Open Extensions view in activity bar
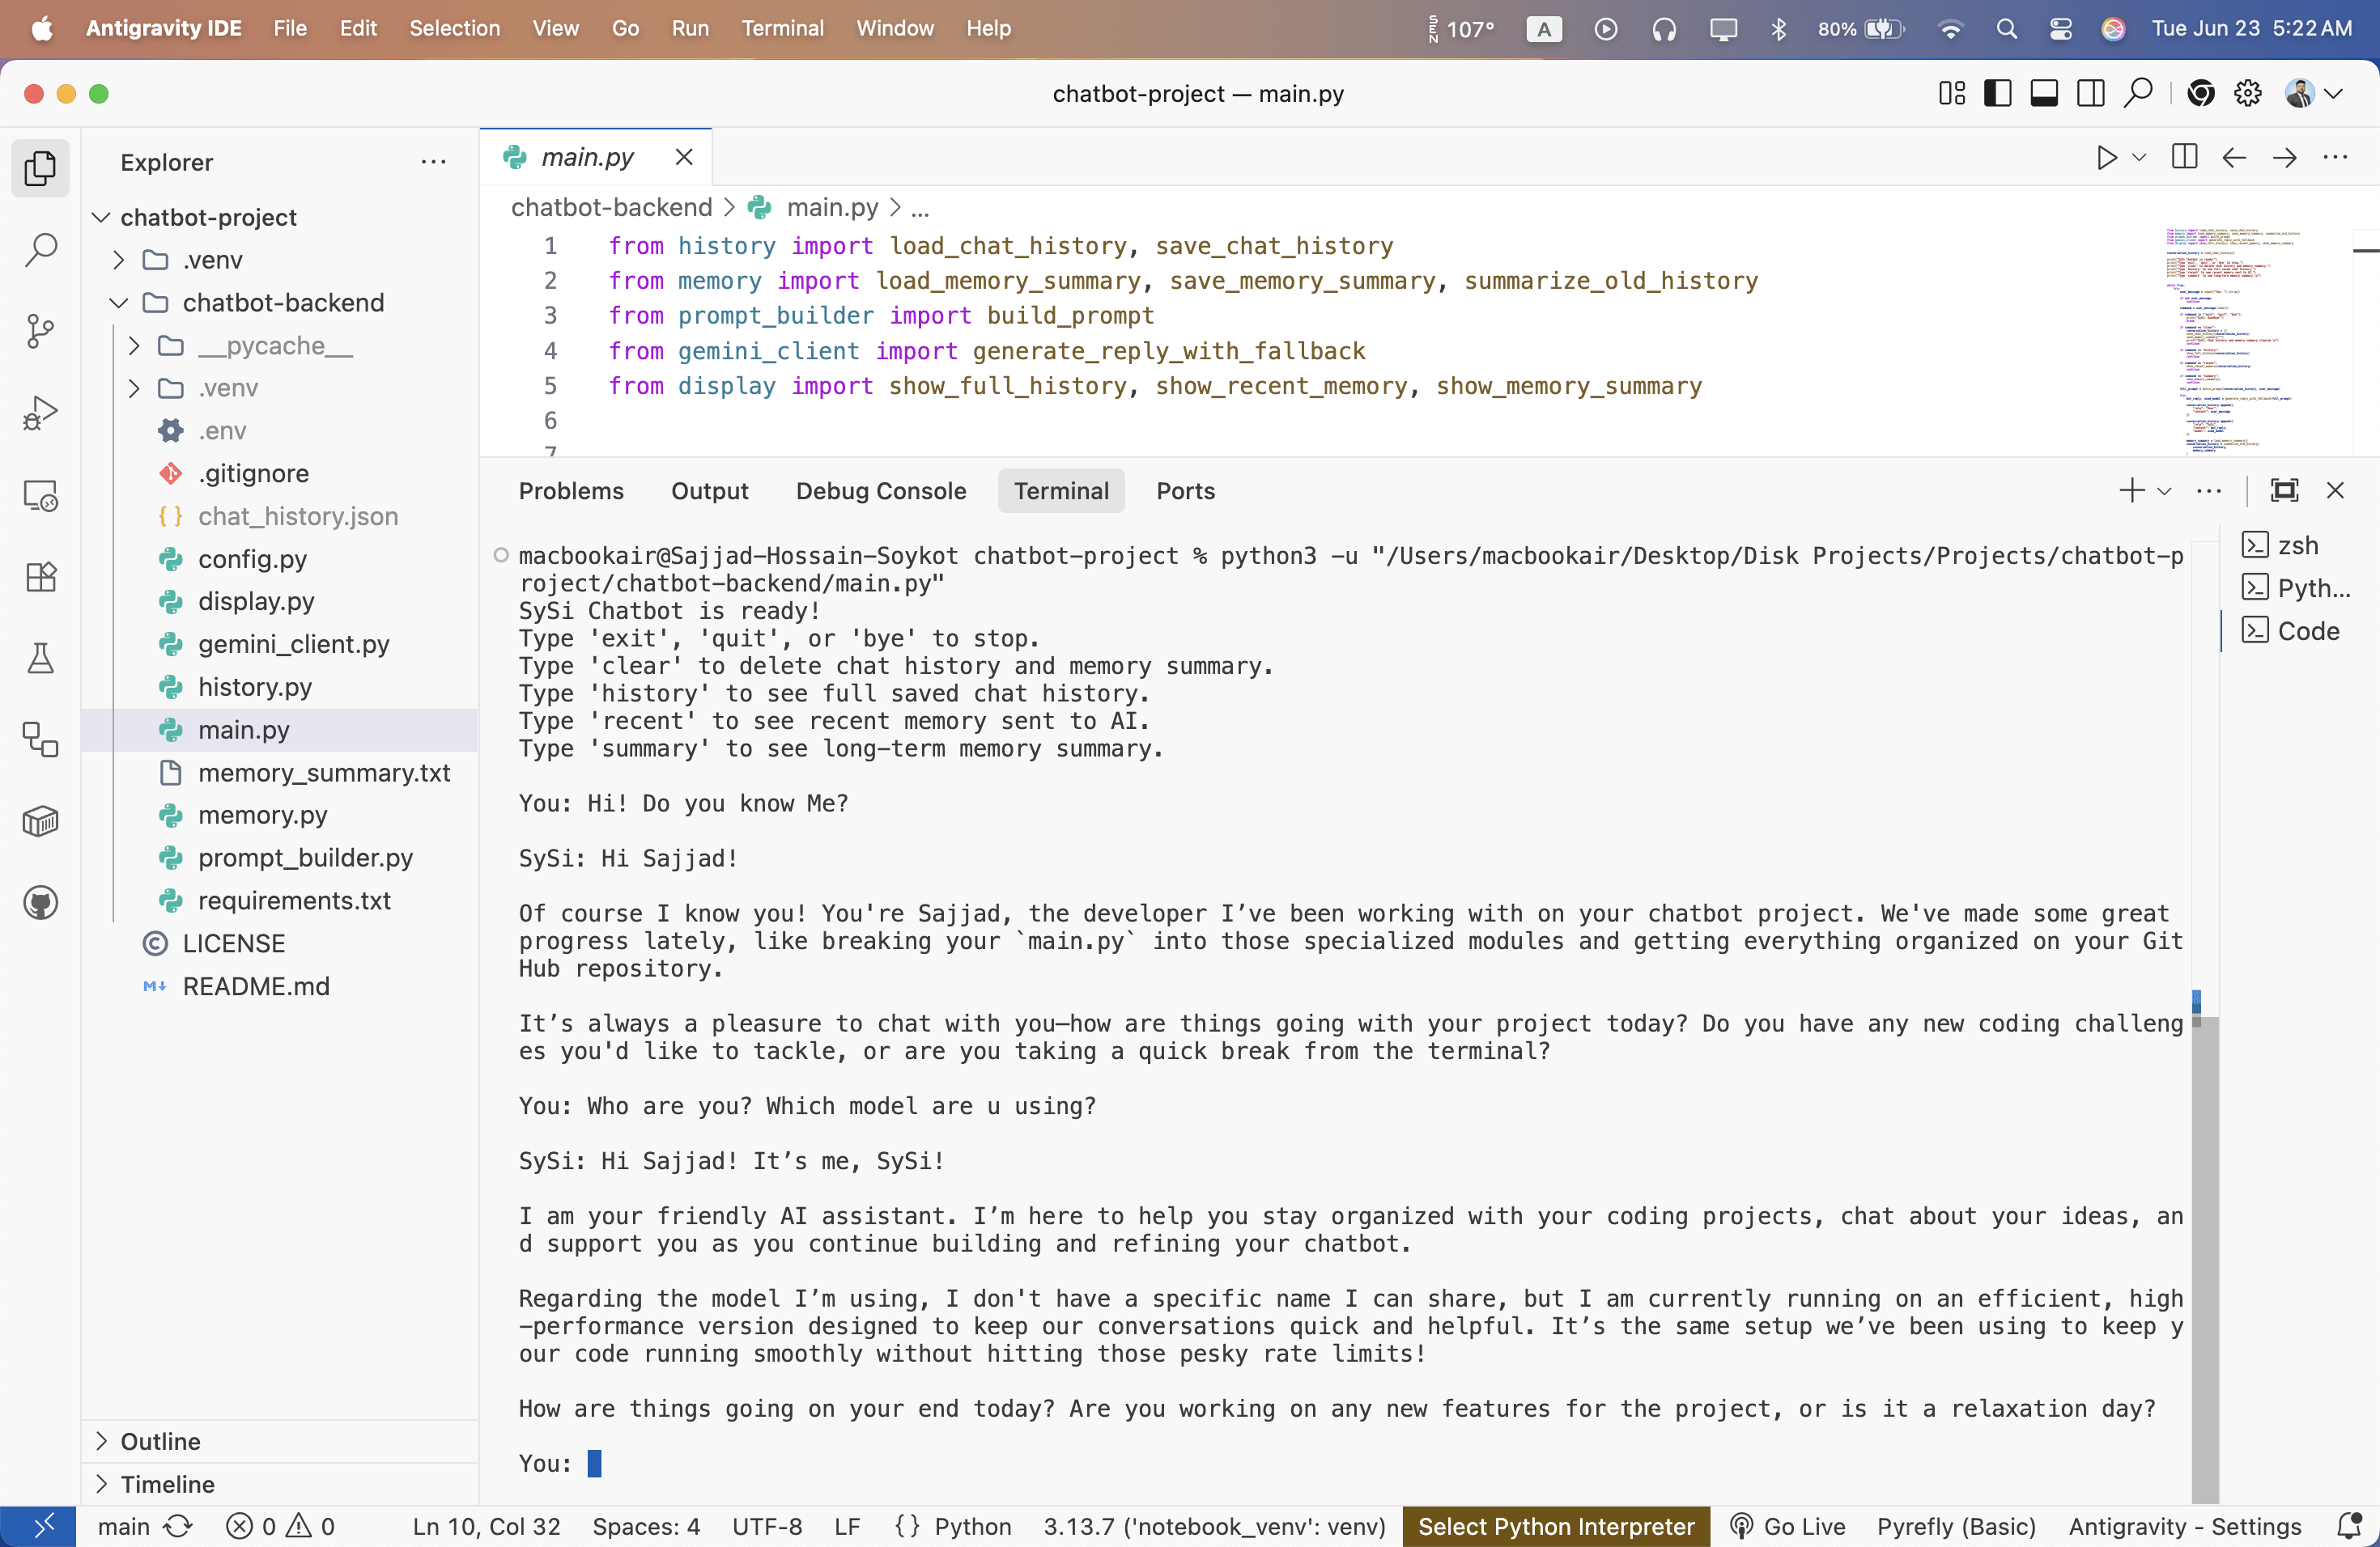Screen dimensions: 2380x1547 point(40,577)
